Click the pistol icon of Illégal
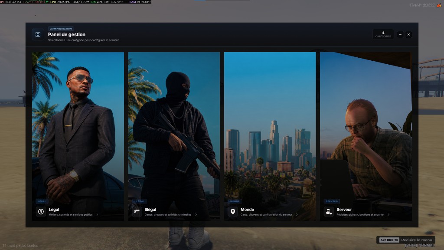This screenshot has height=250, width=444. [x=137, y=211]
